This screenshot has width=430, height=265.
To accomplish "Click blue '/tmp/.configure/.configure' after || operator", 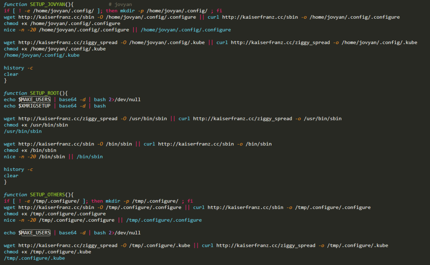I will [164, 220].
